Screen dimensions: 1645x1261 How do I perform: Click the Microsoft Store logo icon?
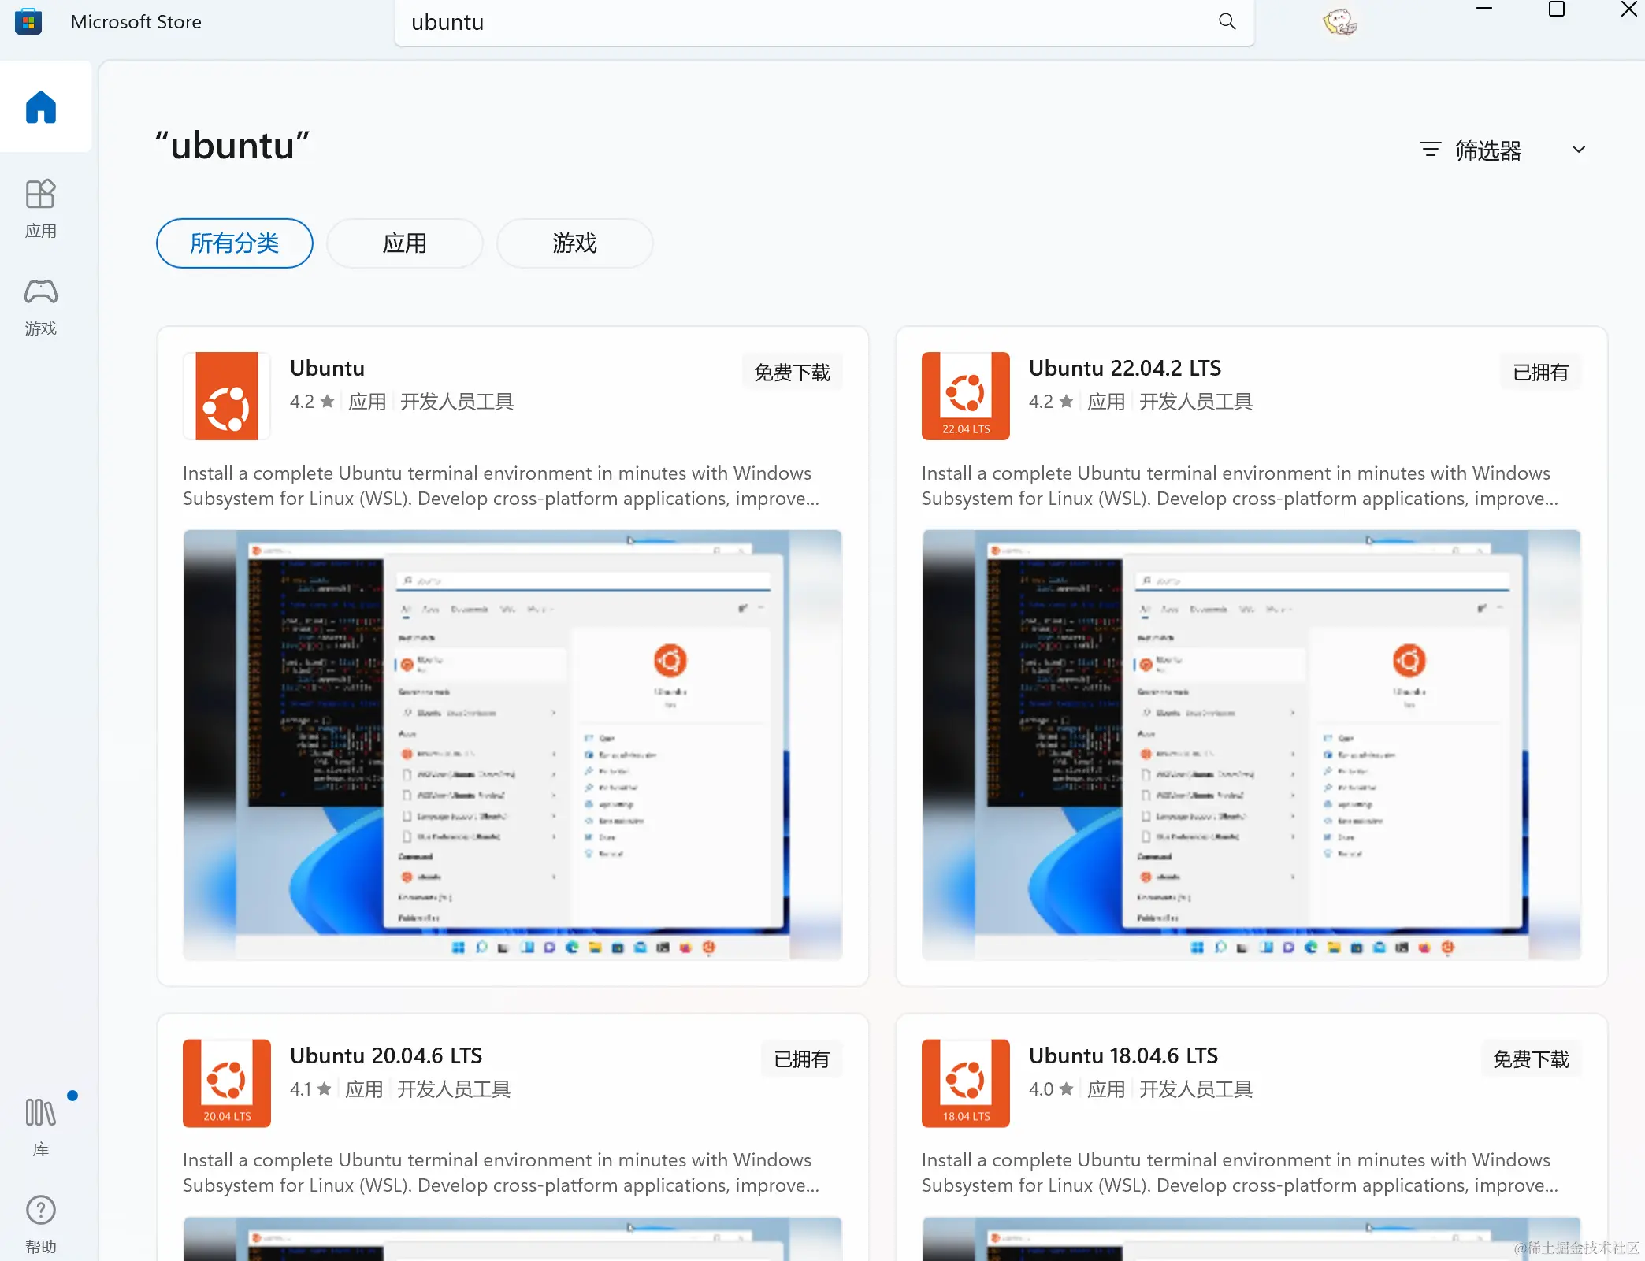coord(28,22)
